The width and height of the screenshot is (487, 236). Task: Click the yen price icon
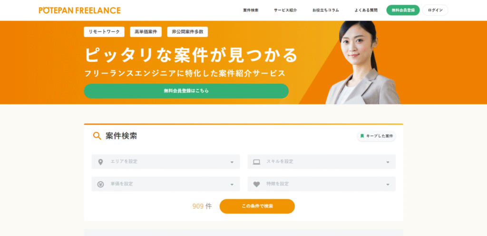[100, 184]
